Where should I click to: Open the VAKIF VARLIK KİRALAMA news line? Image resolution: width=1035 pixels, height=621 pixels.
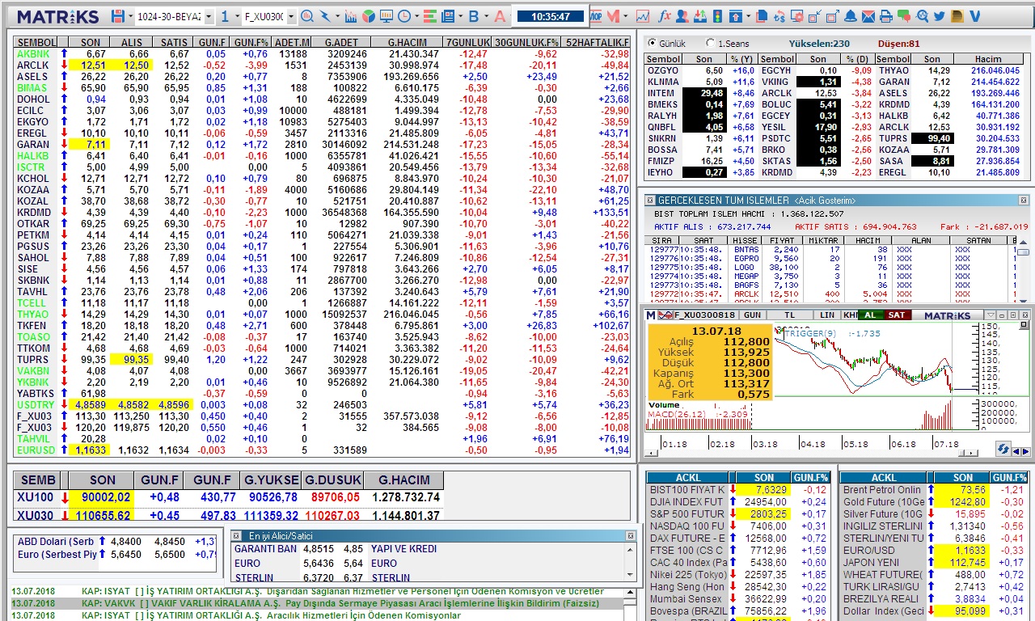[315, 603]
